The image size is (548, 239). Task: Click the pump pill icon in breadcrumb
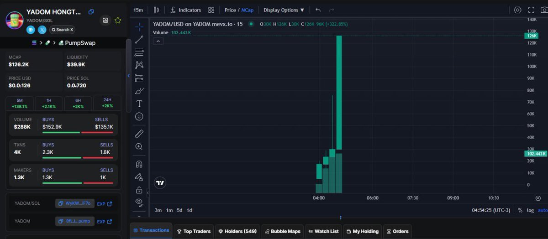tap(47, 42)
